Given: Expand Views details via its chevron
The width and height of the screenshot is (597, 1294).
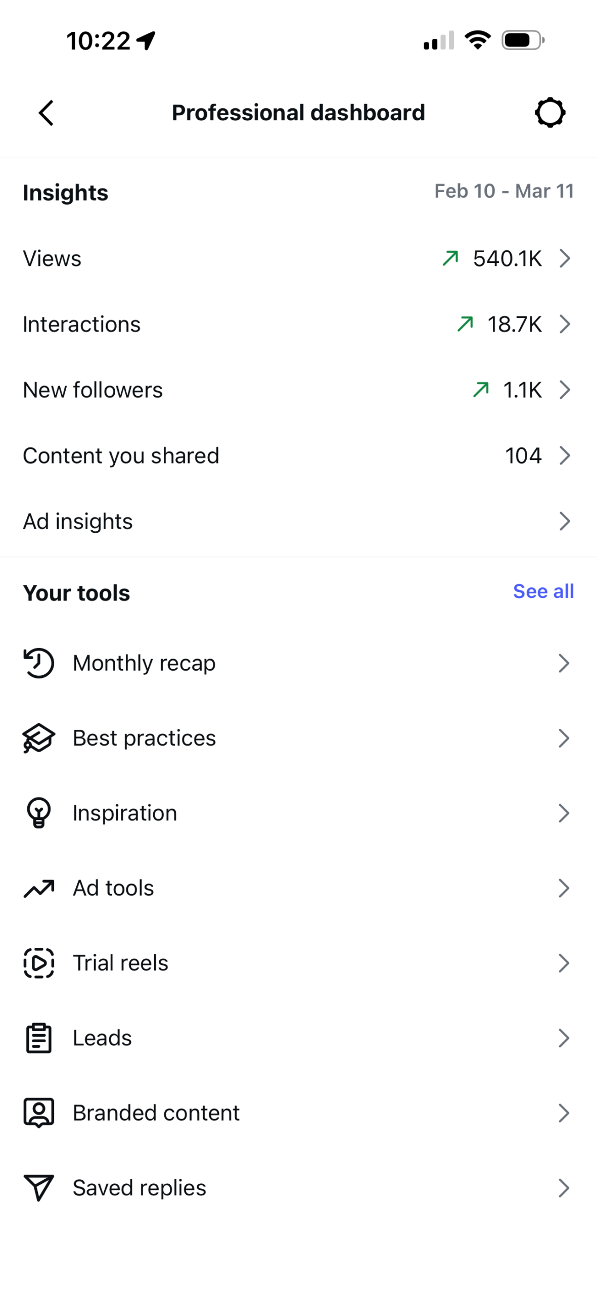Looking at the screenshot, I should [565, 258].
